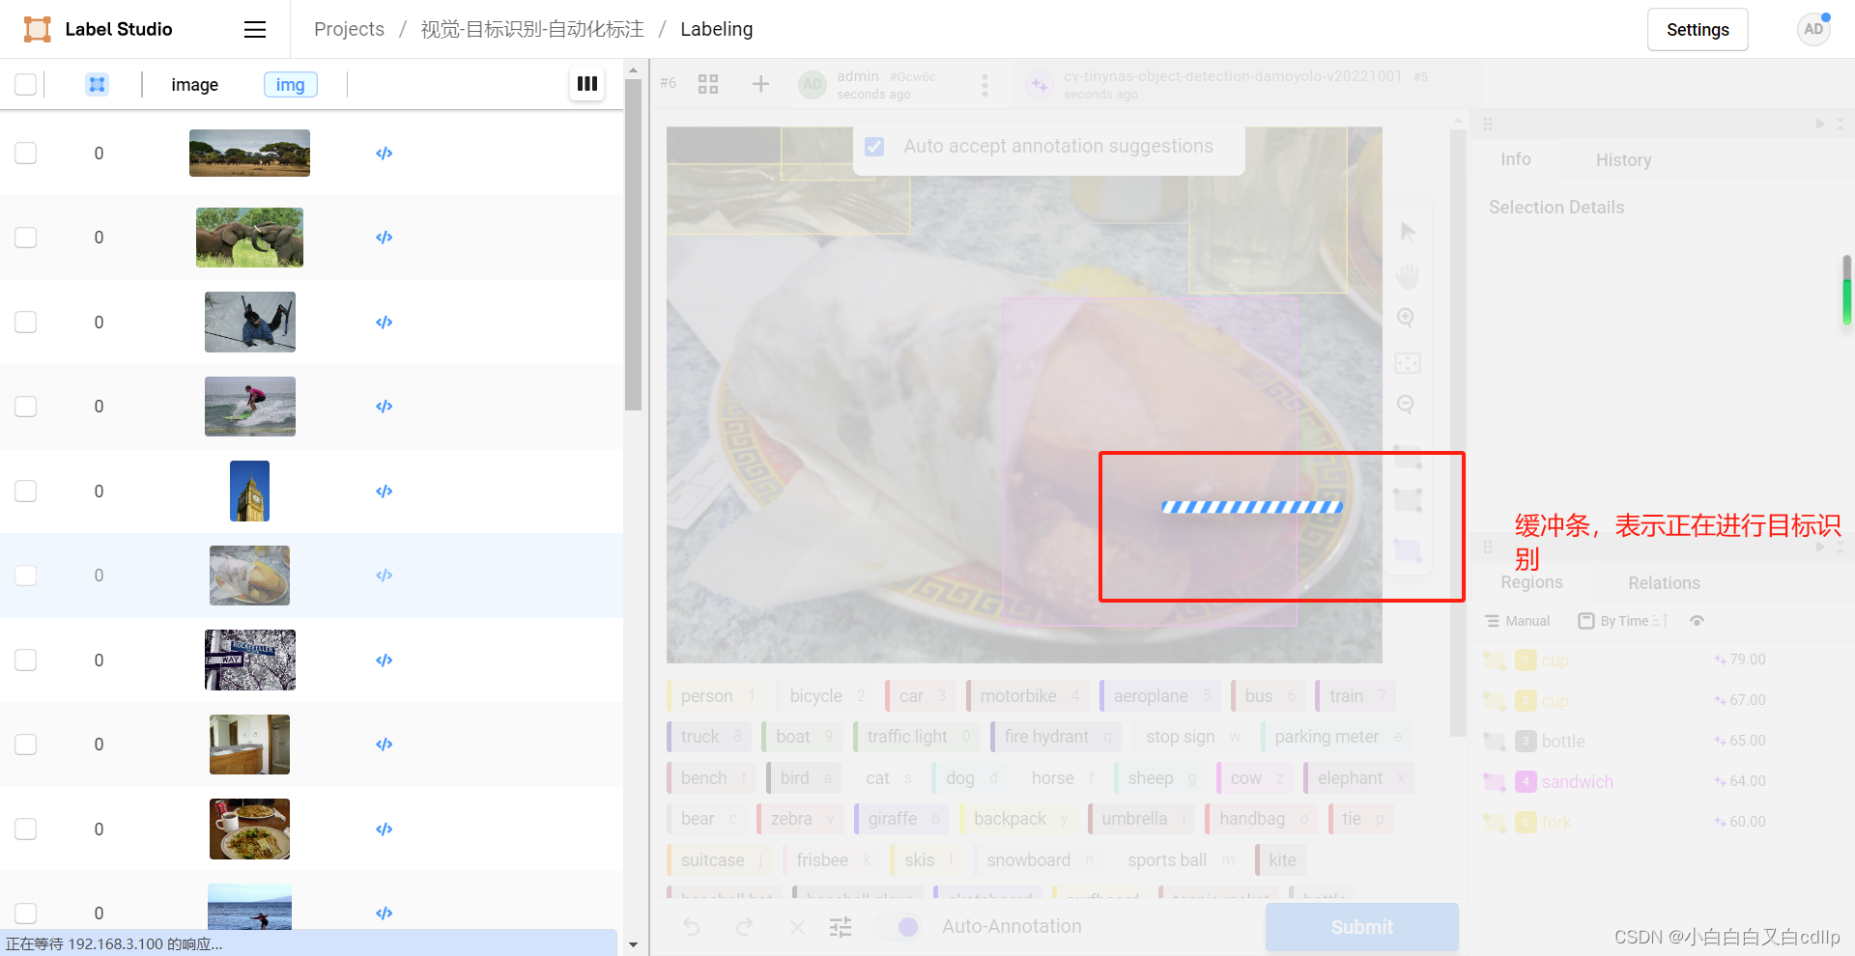
Task: Open the column display options icon
Action: tap(586, 84)
